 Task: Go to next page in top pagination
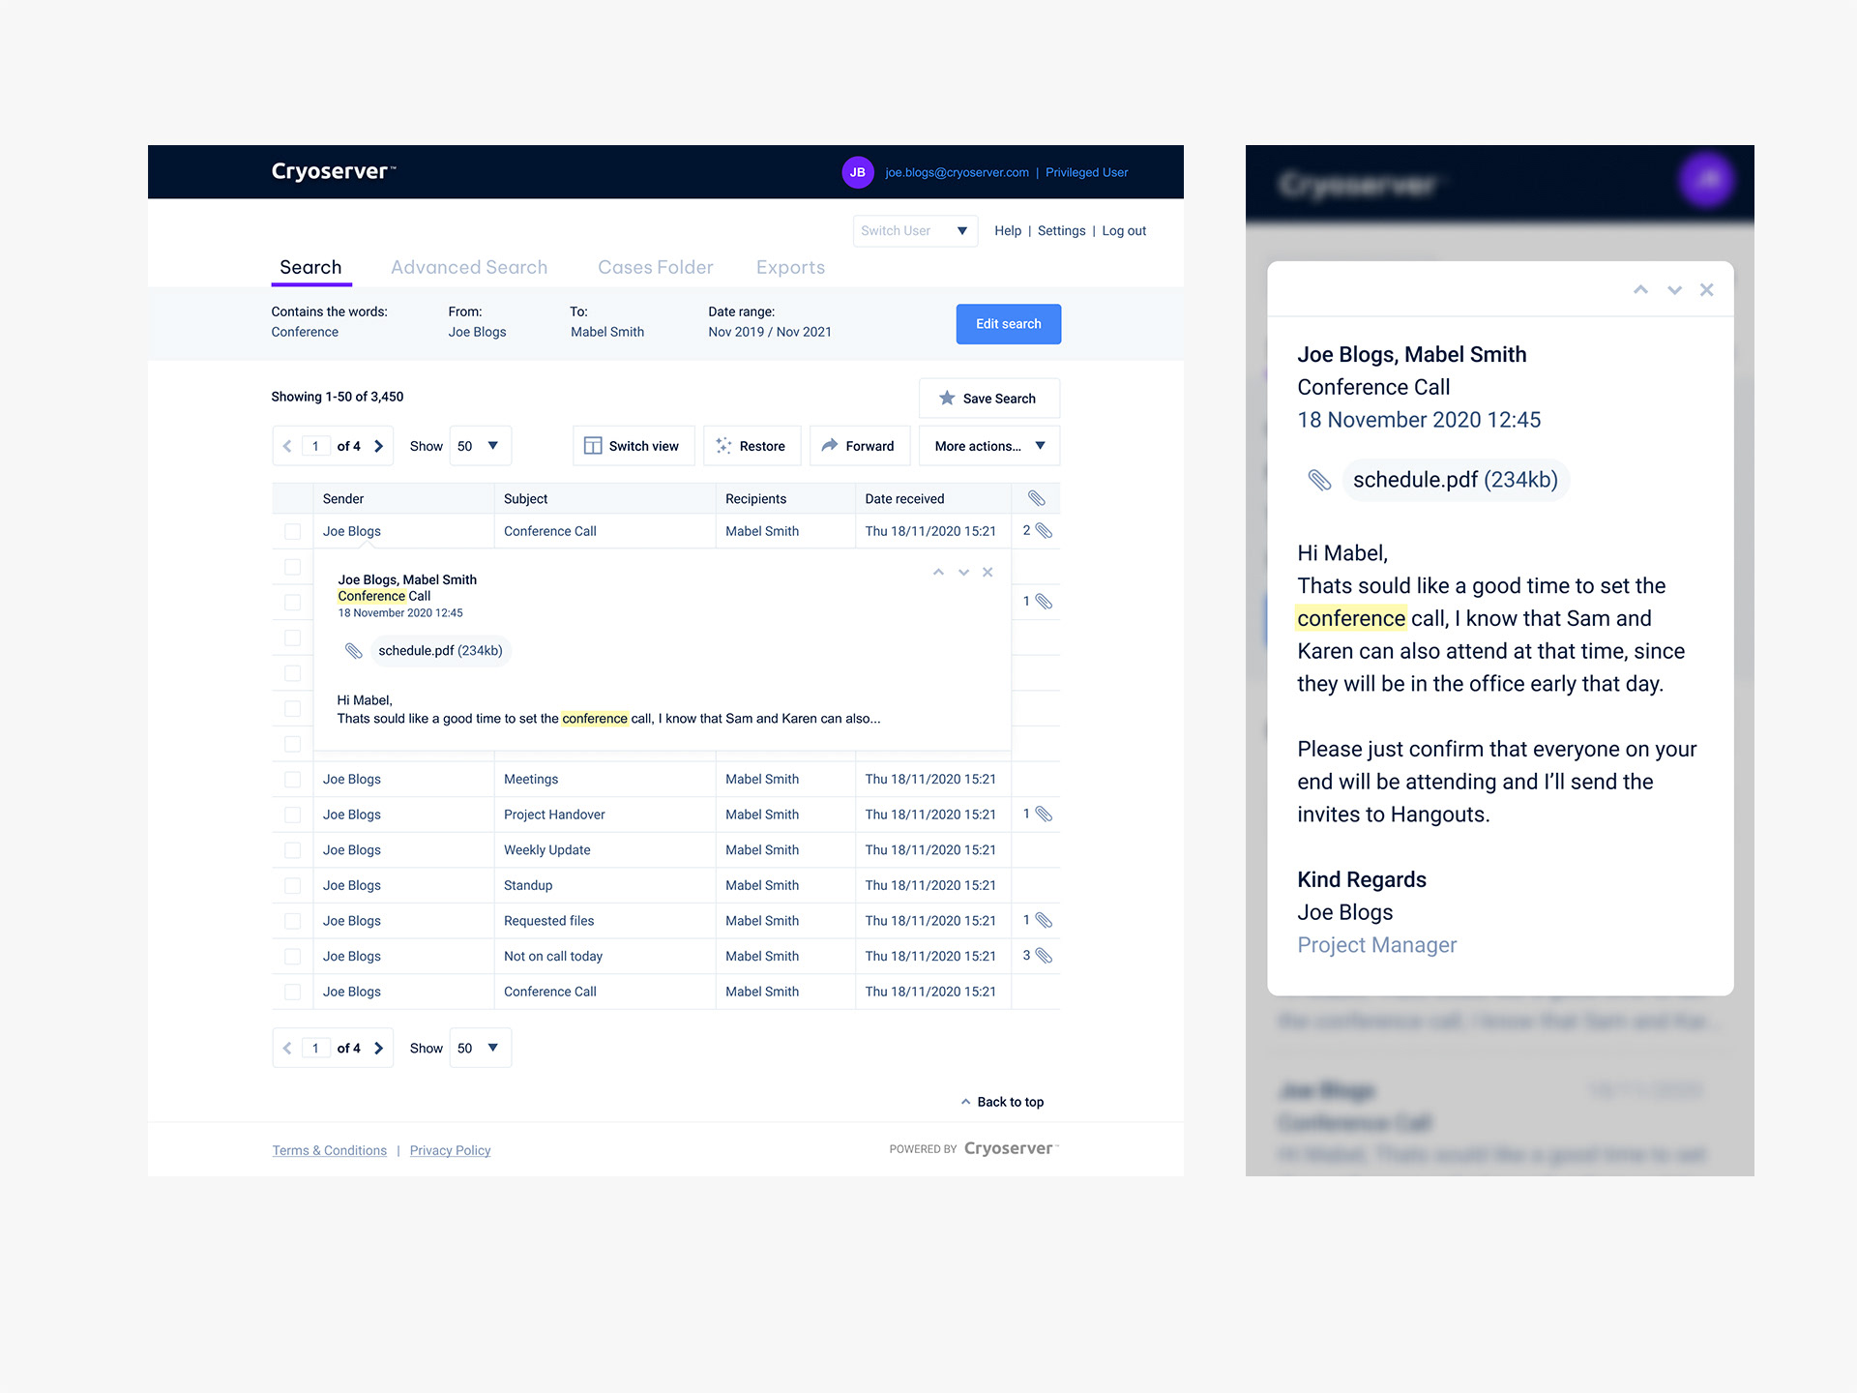click(x=379, y=446)
